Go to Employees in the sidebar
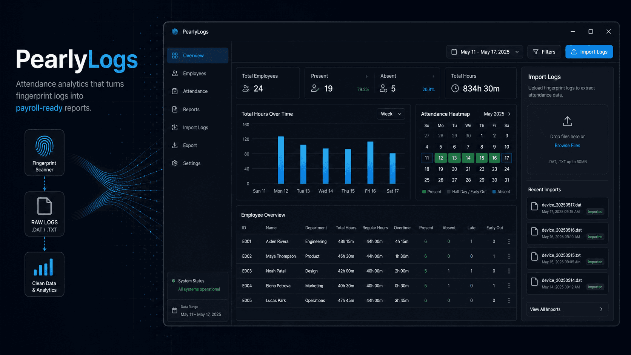The height and width of the screenshot is (355, 631). (x=197, y=74)
